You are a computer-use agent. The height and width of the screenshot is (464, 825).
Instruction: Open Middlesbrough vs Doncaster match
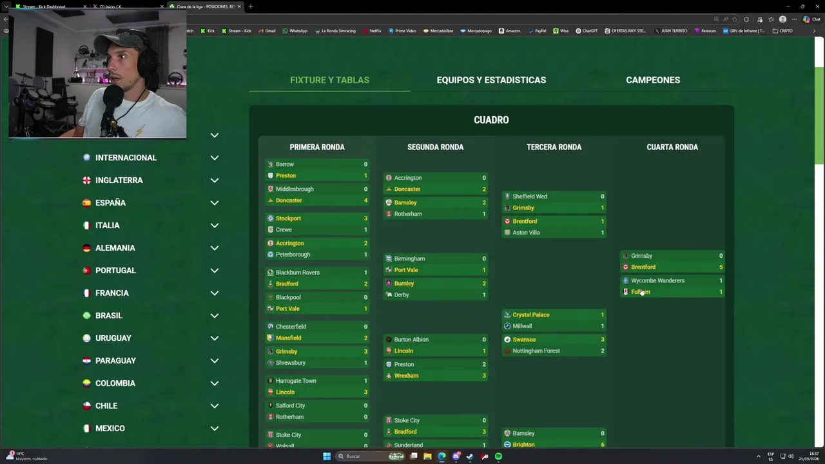tap(317, 195)
